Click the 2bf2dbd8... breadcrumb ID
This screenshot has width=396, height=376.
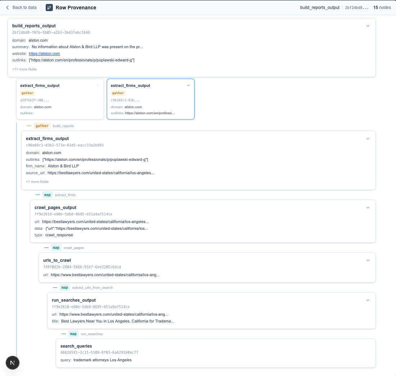click(356, 8)
